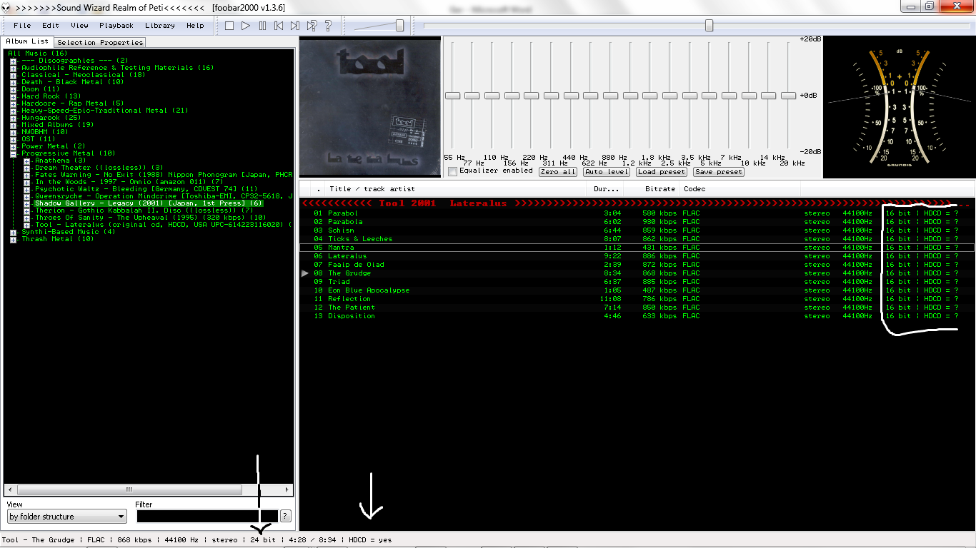Click the Play icon in toolbar
This screenshot has width=976, height=548.
pos(246,26)
